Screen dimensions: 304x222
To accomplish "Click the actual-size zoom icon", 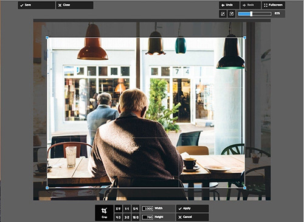I will pyautogui.click(x=232, y=14).
